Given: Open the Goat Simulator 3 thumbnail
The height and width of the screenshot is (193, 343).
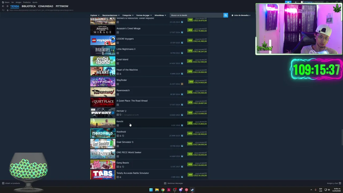Looking at the screenshot, I should point(103,144).
